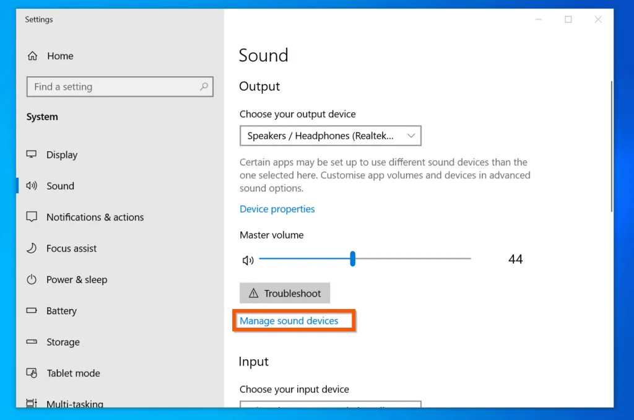
Task: Select the Focus assist crescent moon icon
Action: pyautogui.click(x=31, y=248)
